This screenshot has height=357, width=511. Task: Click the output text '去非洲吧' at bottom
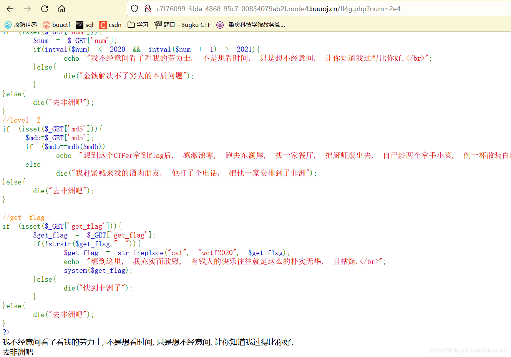pyautogui.click(x=18, y=352)
